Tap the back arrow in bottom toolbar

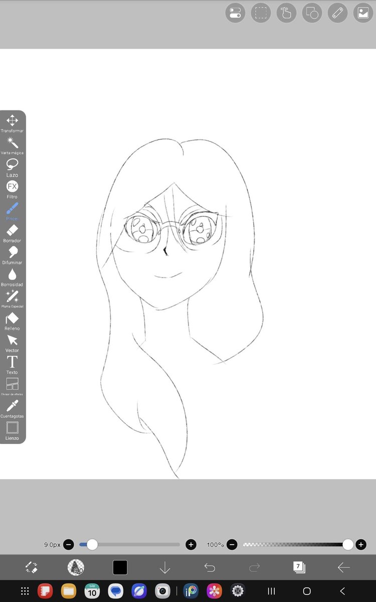click(343, 567)
